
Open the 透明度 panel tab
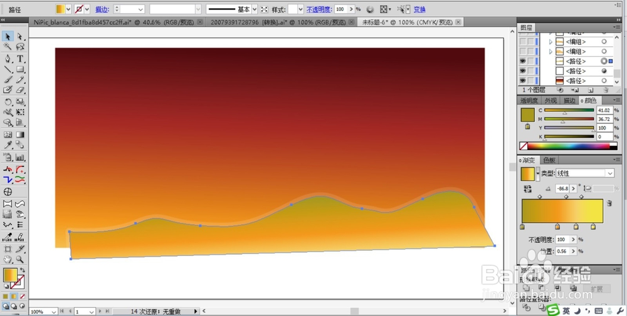coord(529,101)
